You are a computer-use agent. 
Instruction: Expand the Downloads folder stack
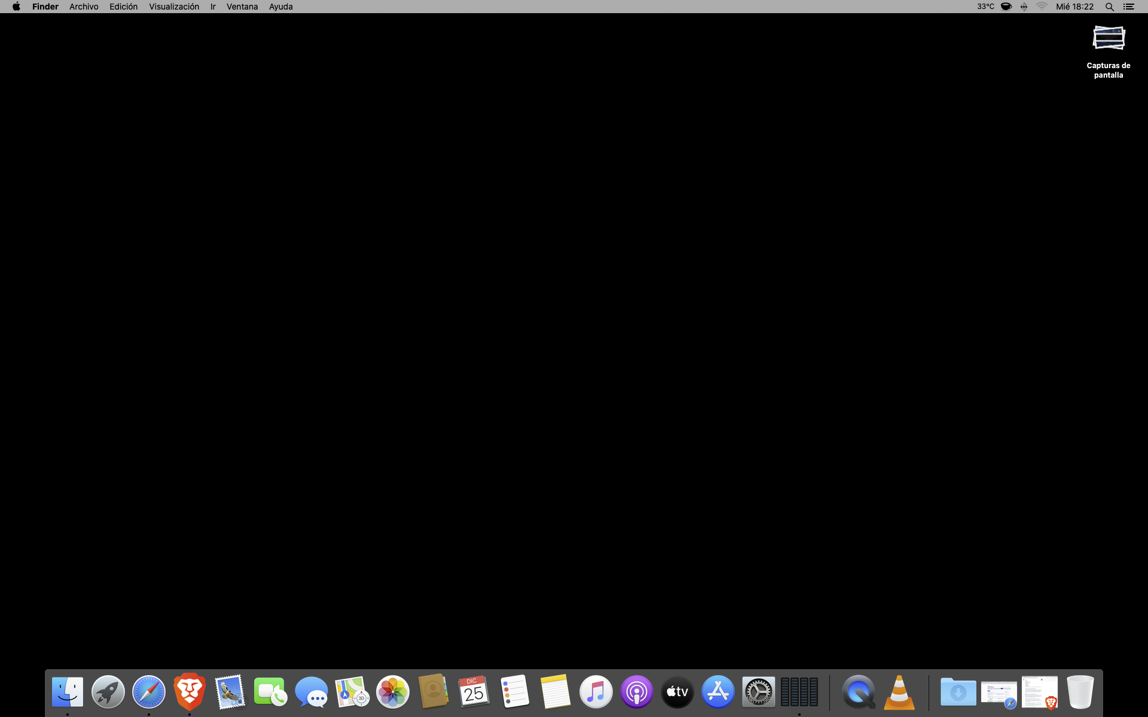point(958,692)
